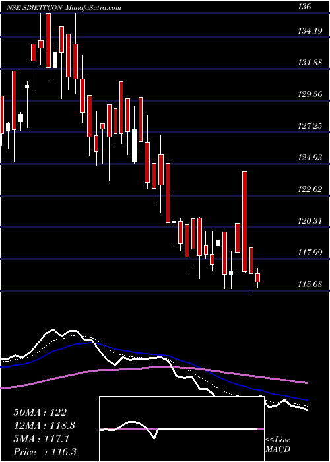This screenshot has height=462, width=330.
Task: Click the 50MA : 122 reading
Action: 40,412
